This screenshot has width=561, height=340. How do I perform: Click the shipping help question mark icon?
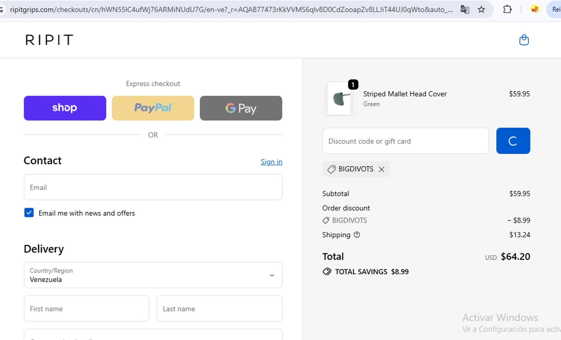pyautogui.click(x=357, y=235)
